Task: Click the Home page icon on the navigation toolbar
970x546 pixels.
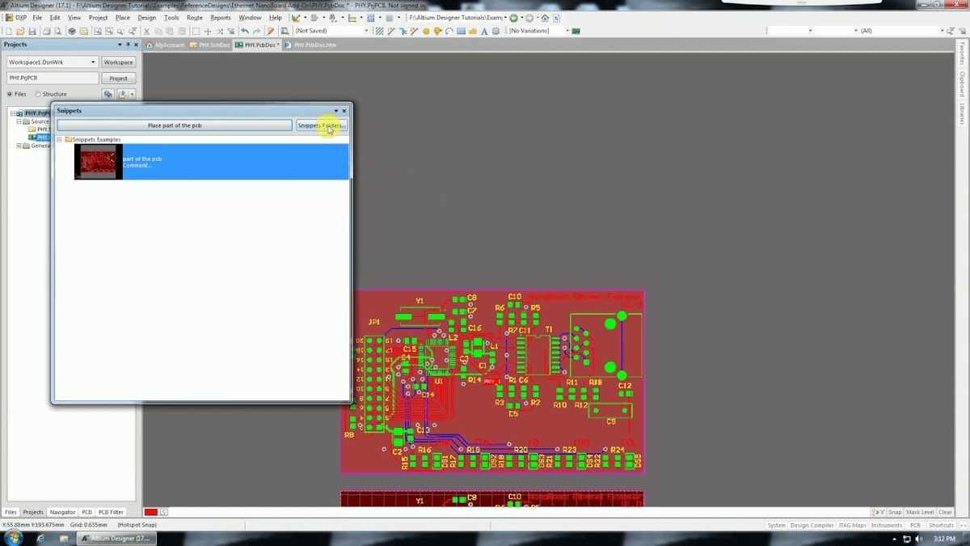Action: click(544, 18)
